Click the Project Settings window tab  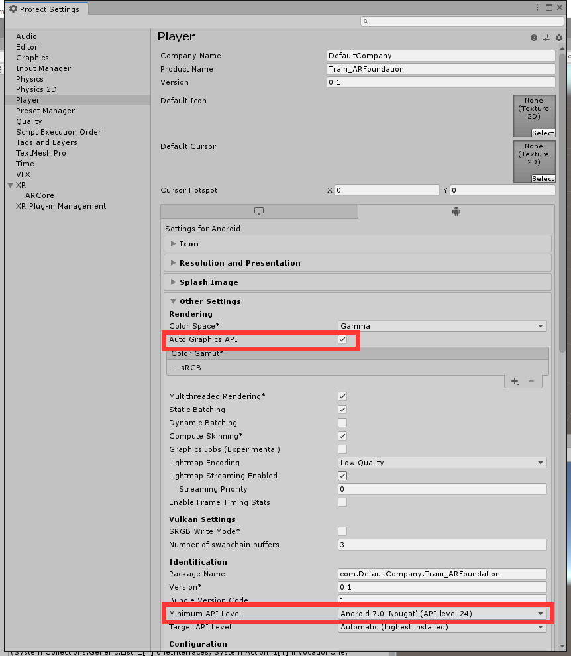(46, 9)
